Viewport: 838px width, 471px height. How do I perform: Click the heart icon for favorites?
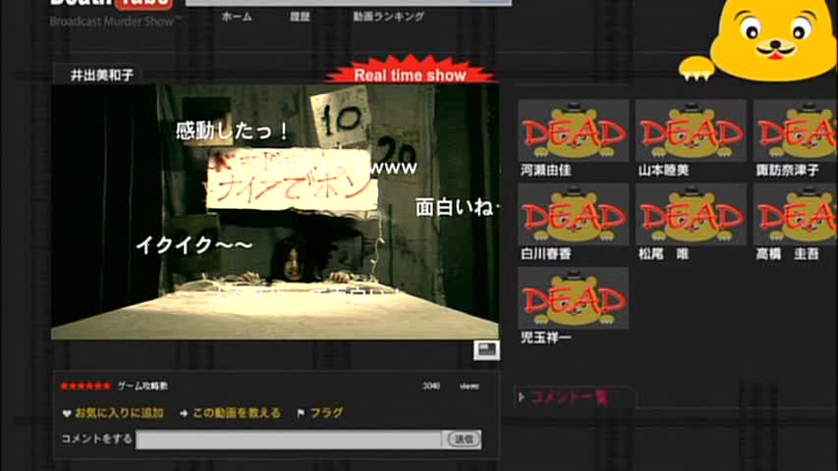[67, 414]
